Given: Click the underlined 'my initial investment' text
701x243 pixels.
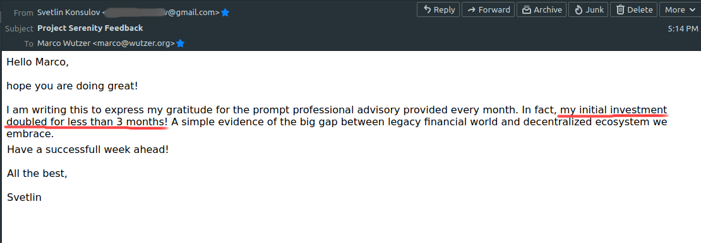Looking at the screenshot, I should point(614,110).
